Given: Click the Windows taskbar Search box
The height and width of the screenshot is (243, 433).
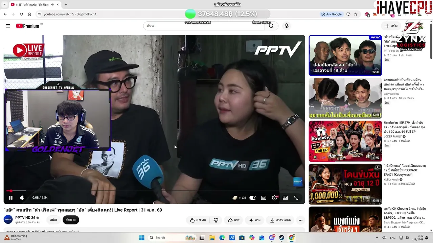Looking at the screenshot, I should pyautogui.click(x=173, y=238).
